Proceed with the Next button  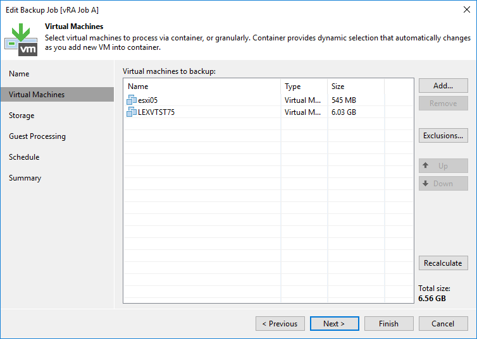point(334,324)
